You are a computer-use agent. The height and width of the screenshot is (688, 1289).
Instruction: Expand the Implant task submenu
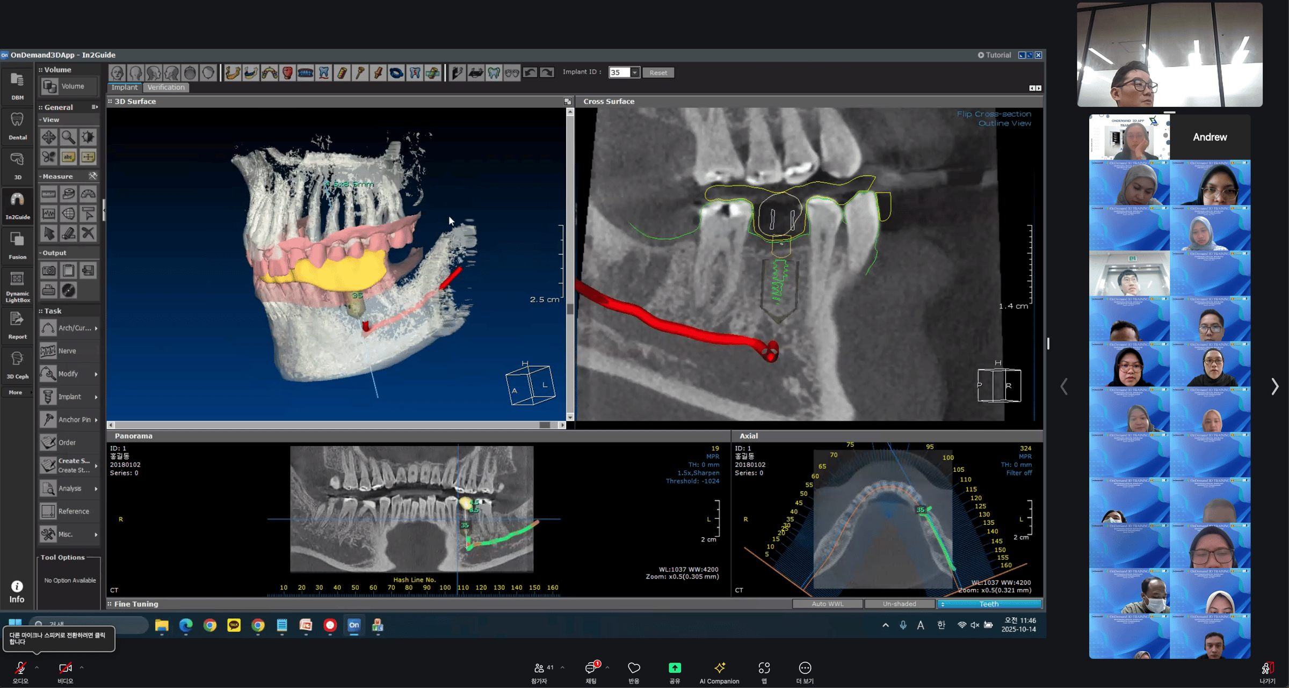point(96,397)
